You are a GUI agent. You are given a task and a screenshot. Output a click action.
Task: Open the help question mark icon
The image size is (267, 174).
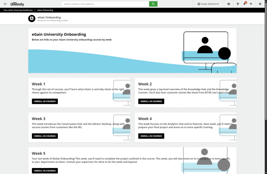[x=229, y=4]
